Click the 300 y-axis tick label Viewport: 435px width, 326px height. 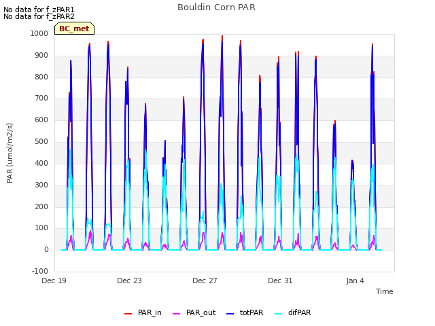pyautogui.click(x=41, y=185)
